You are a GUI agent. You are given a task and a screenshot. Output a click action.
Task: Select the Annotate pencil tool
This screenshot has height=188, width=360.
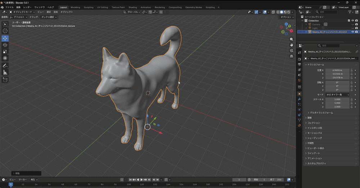click(x=5, y=66)
